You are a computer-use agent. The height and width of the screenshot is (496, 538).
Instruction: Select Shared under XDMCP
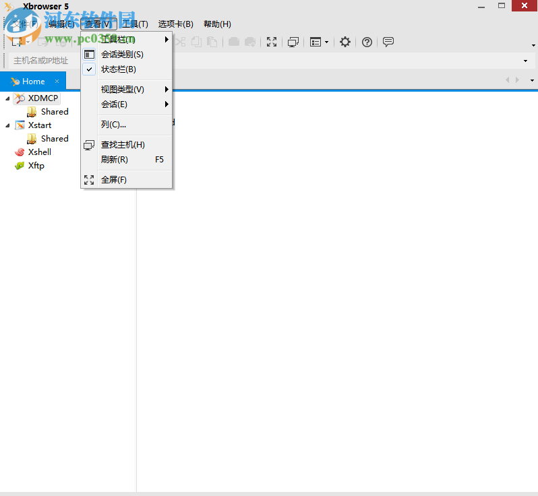[x=55, y=112]
